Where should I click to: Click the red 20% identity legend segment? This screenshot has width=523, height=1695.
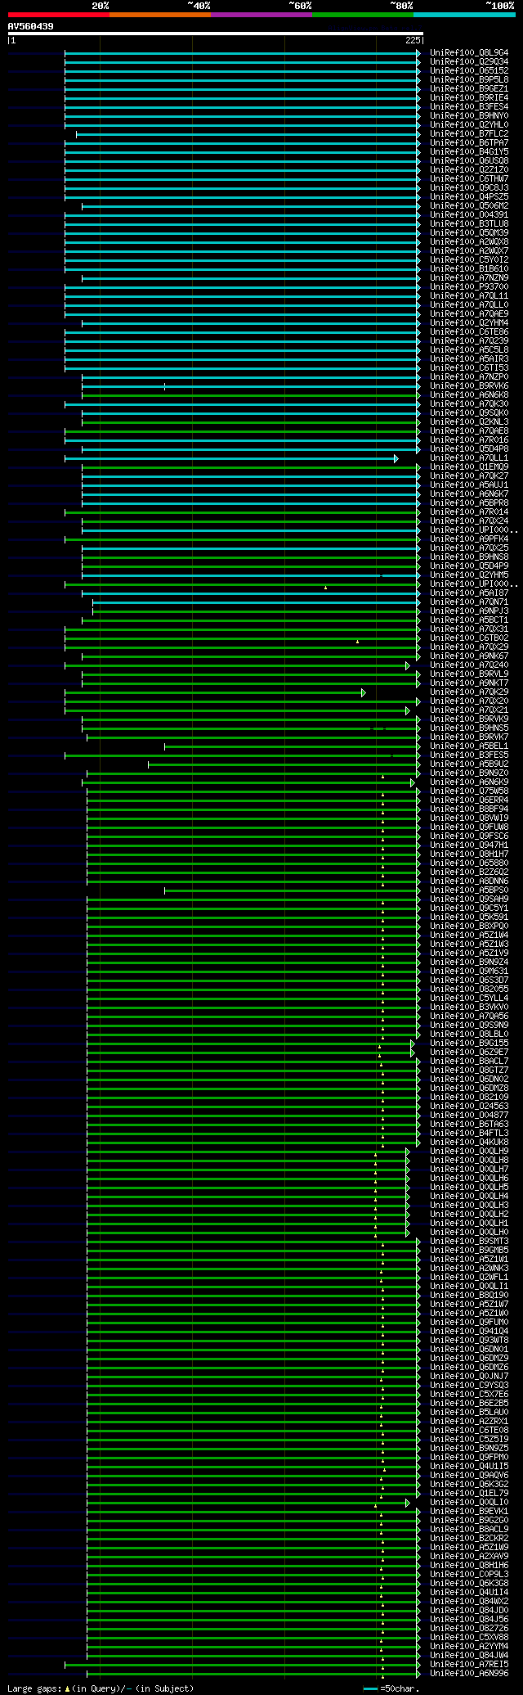pos(59,15)
